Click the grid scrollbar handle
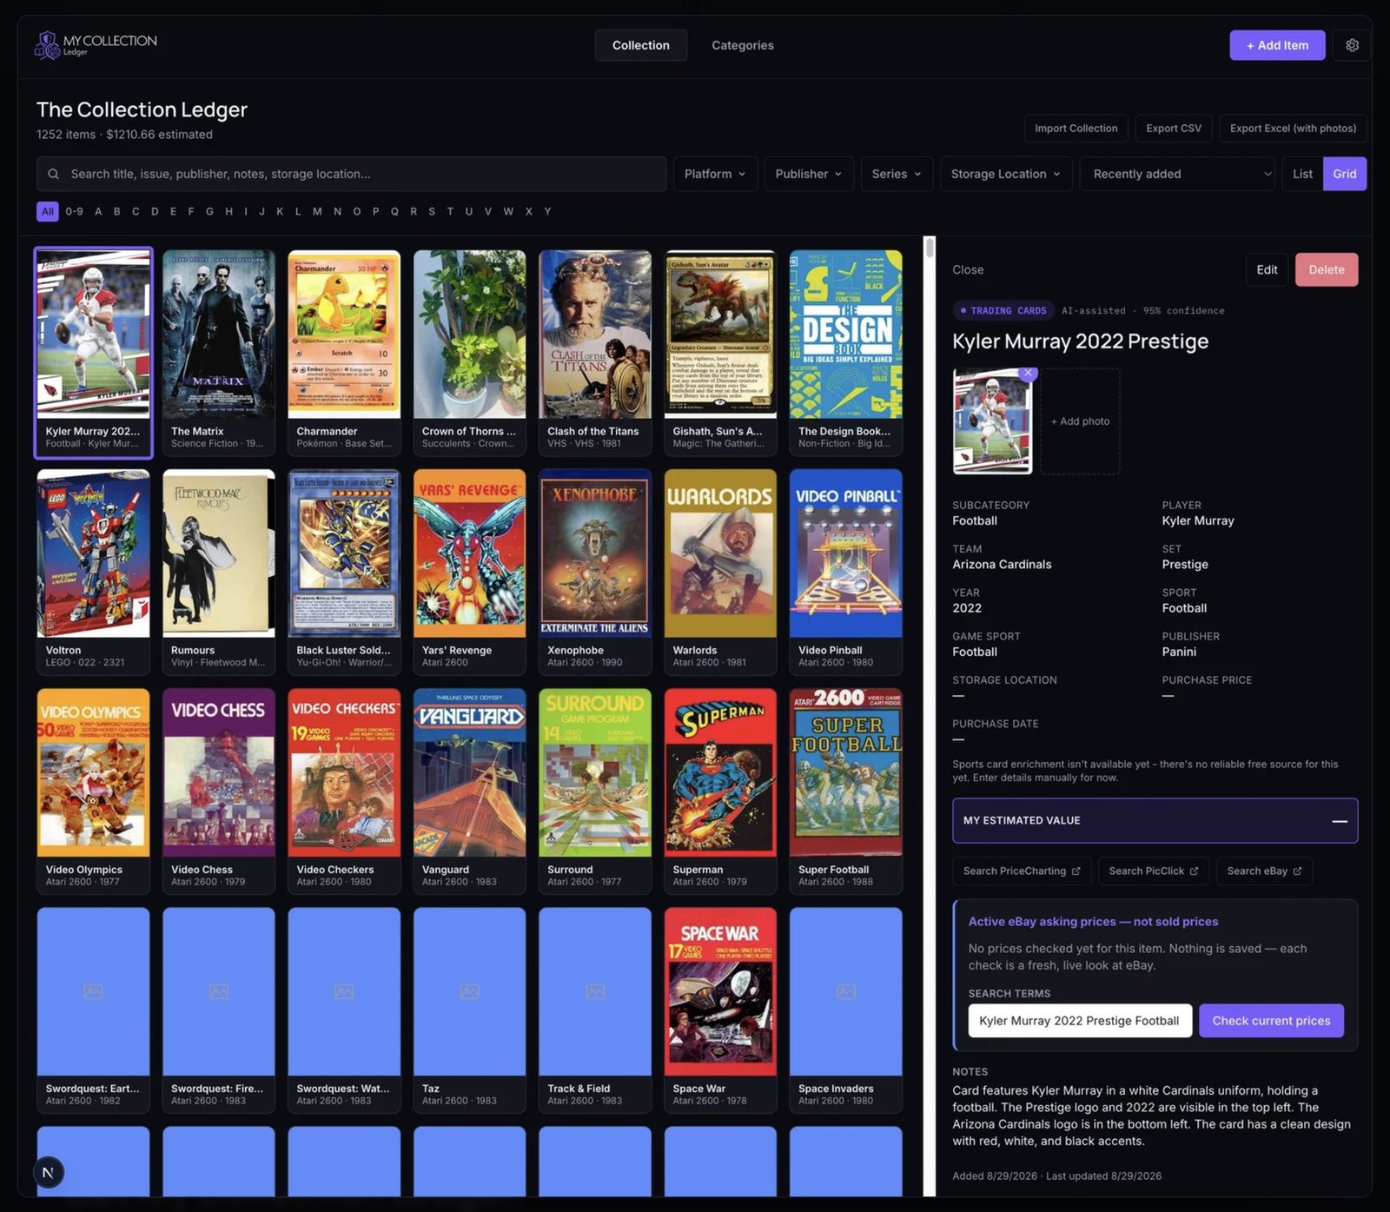 pos(930,248)
